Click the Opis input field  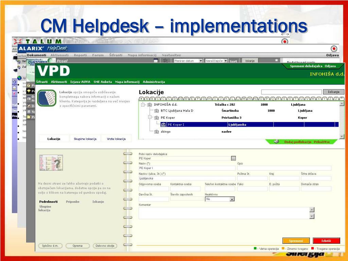point(284,168)
